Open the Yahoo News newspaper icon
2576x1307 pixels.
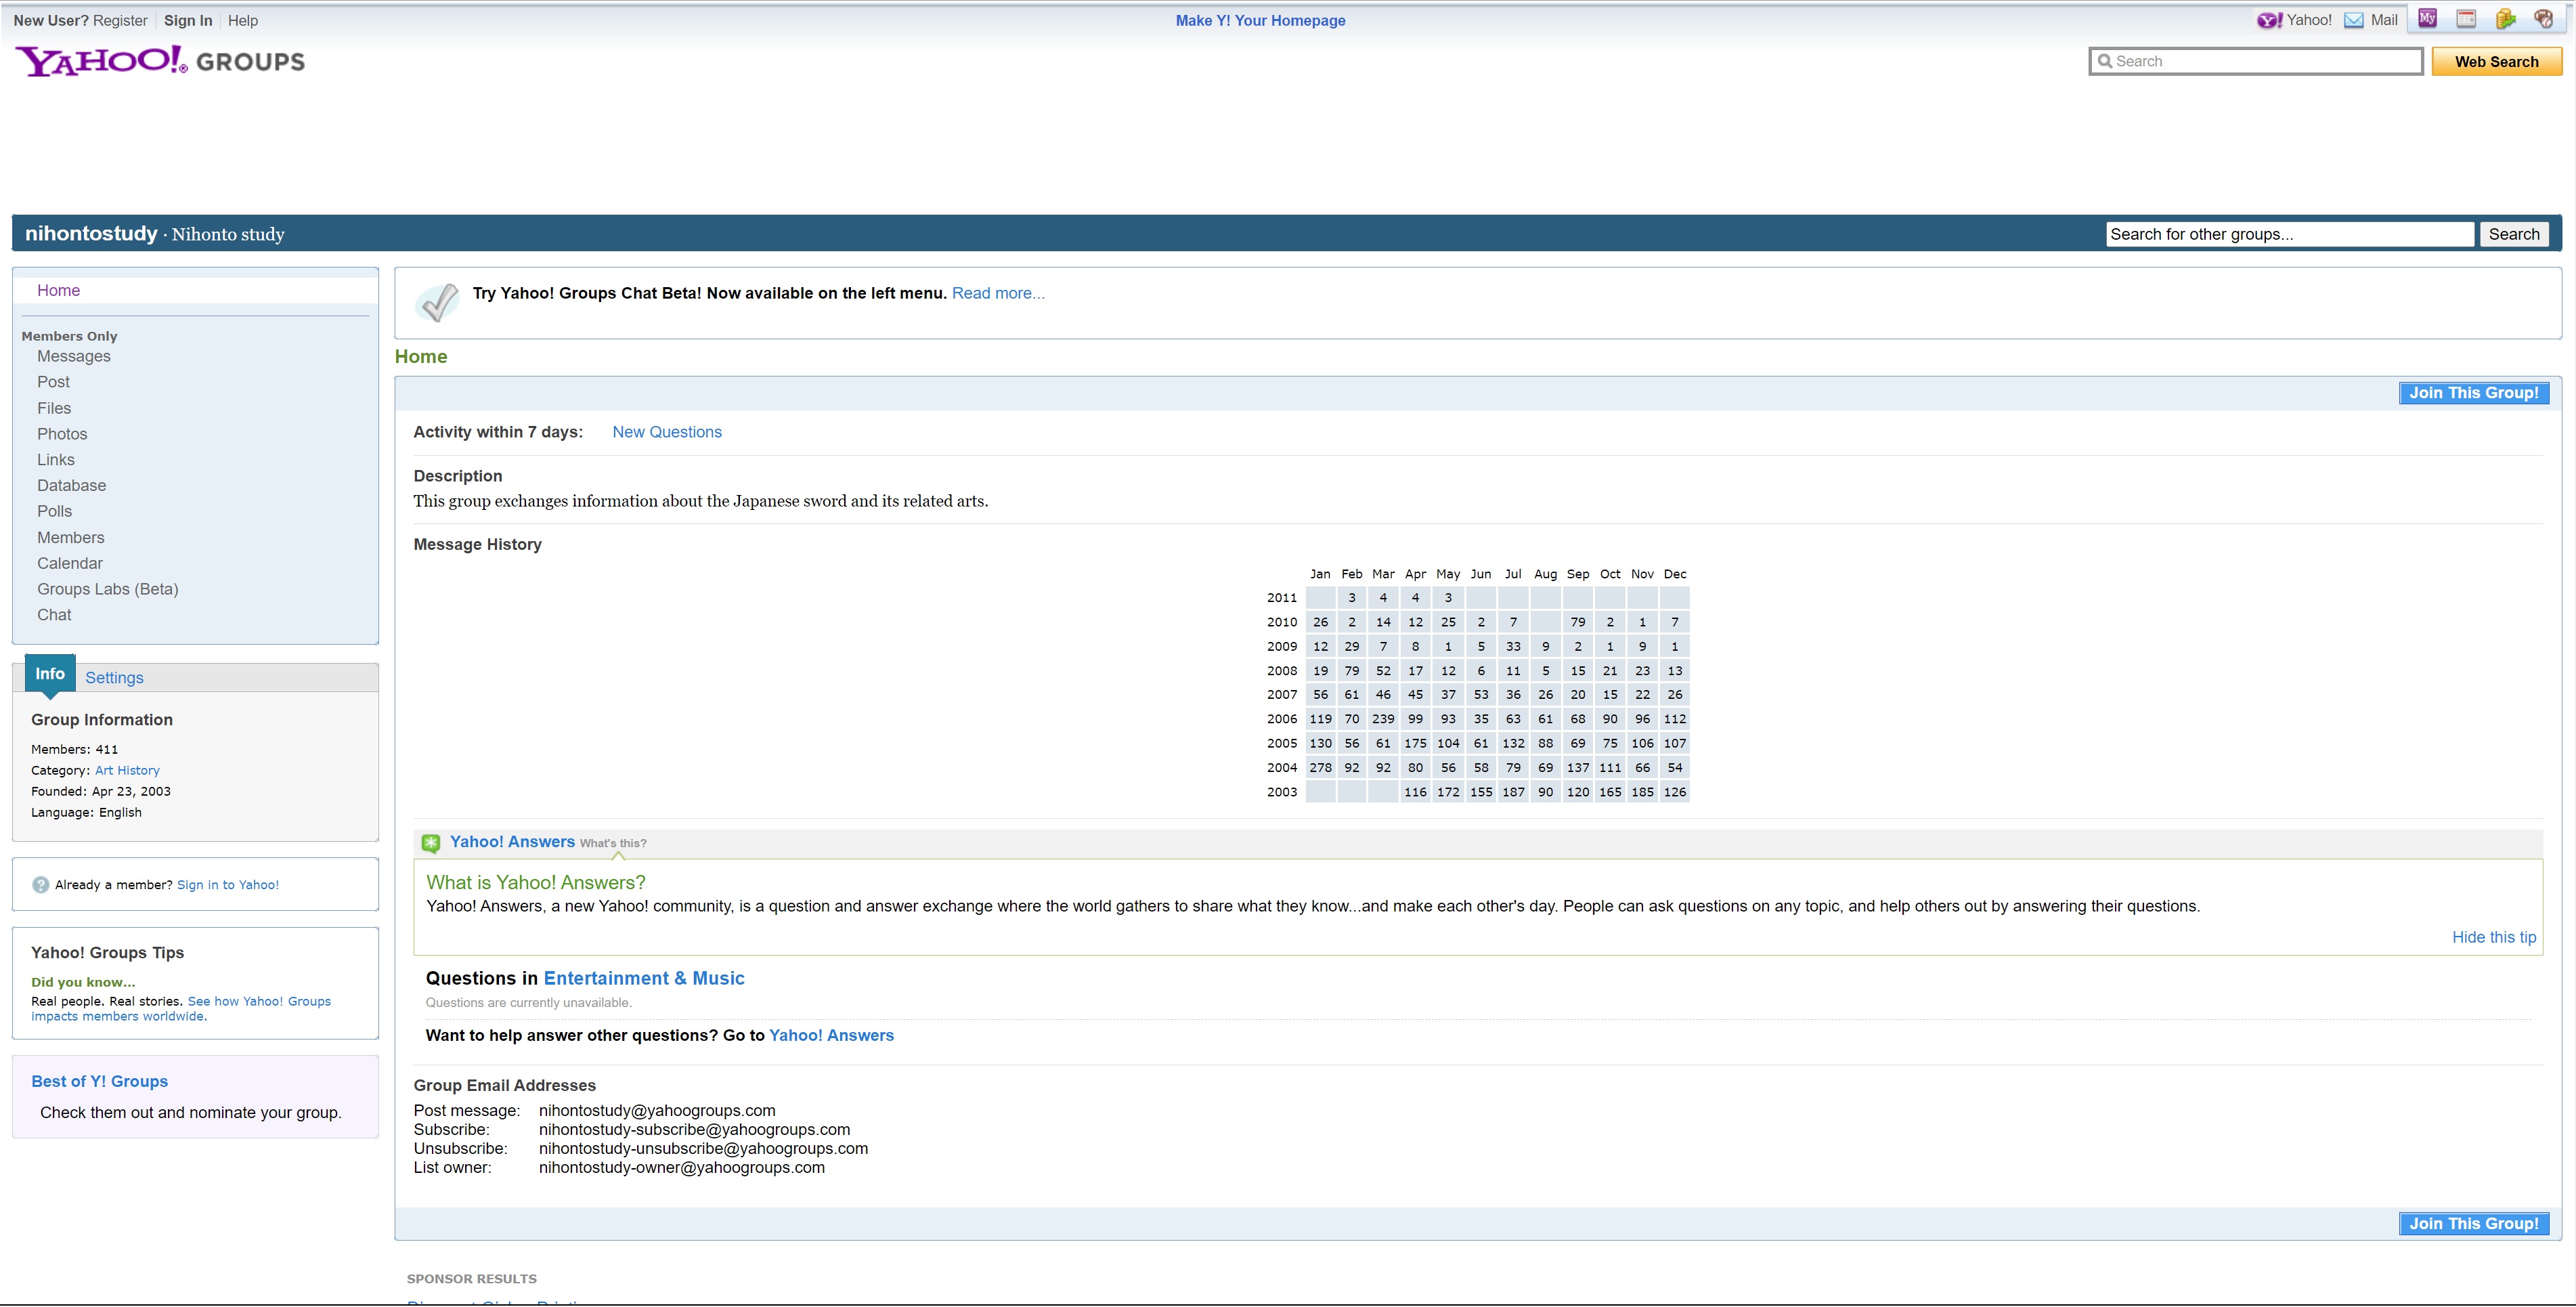2466,19
